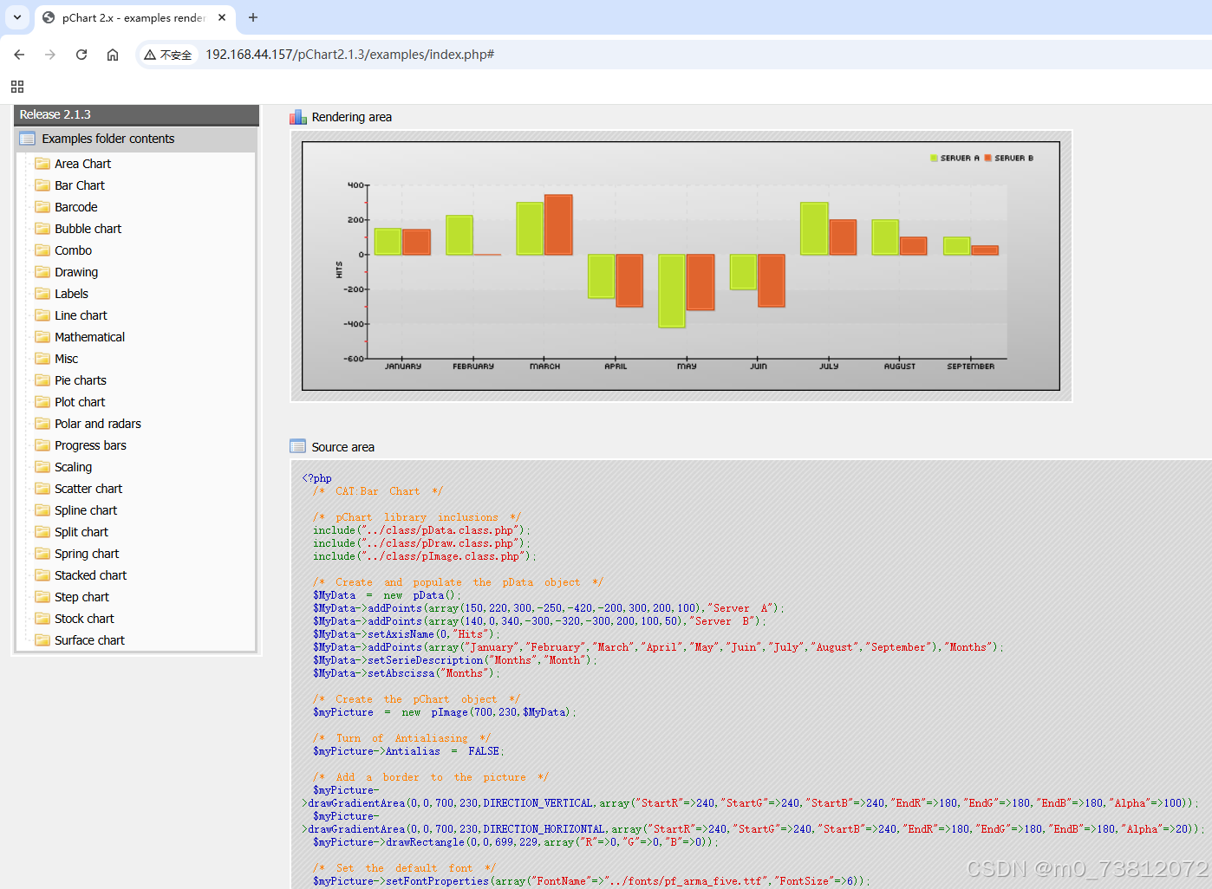Click the Pie charts folder icon
The height and width of the screenshot is (889, 1212).
click(42, 380)
